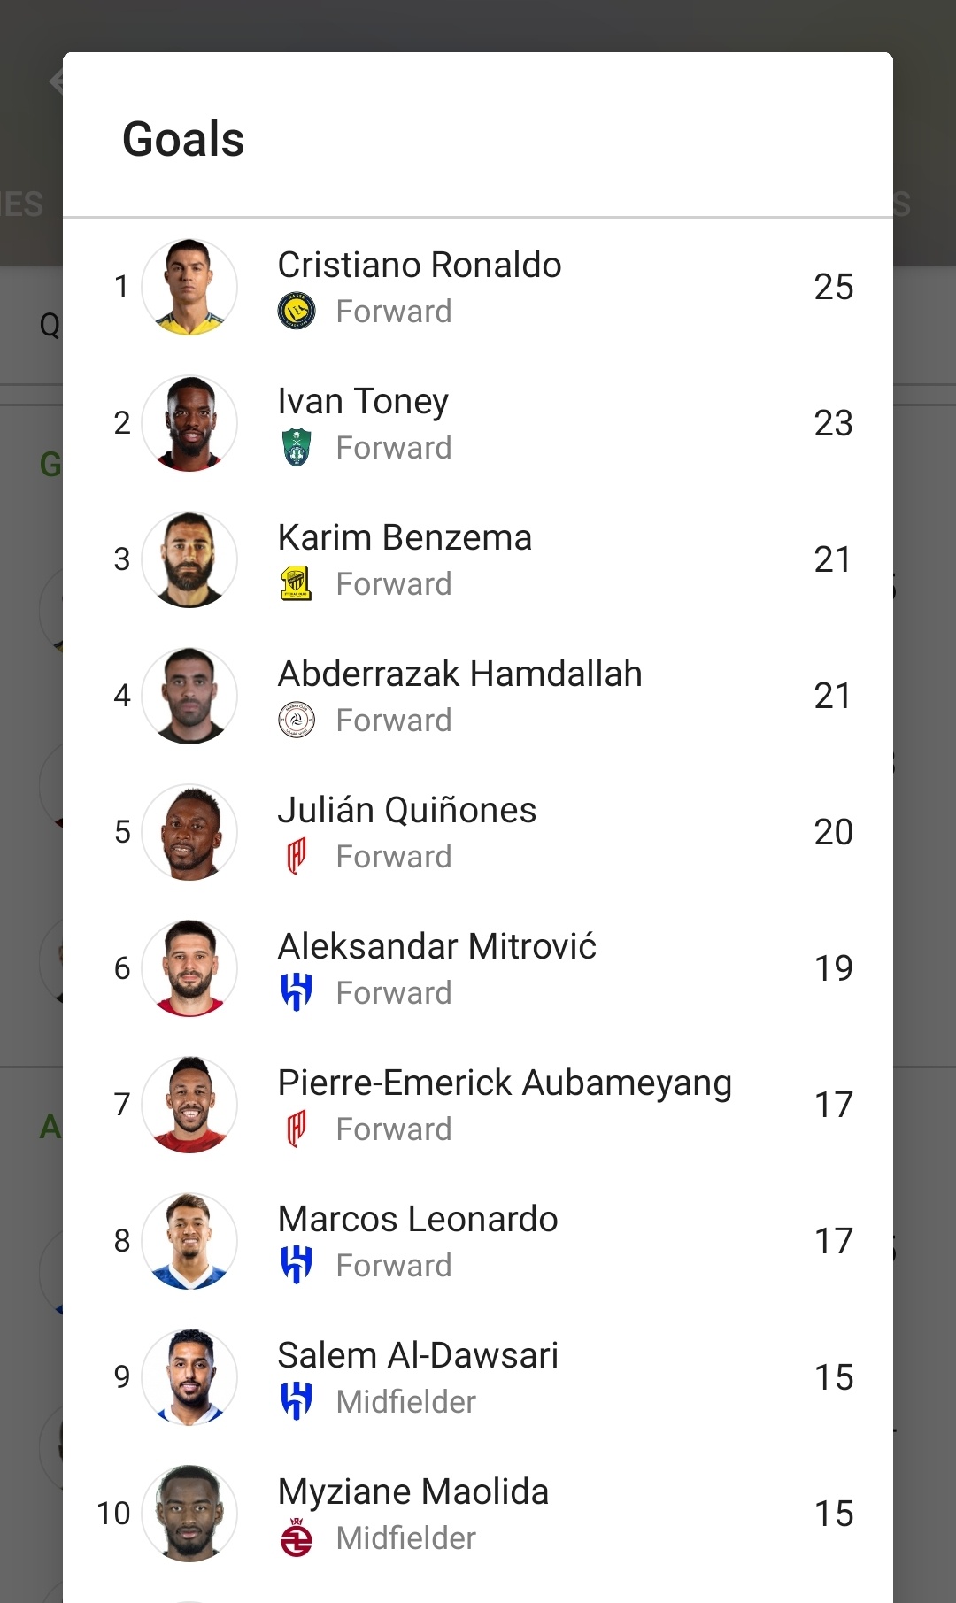
Task: Tap the Goals dialog heading
Action: pos(183,140)
